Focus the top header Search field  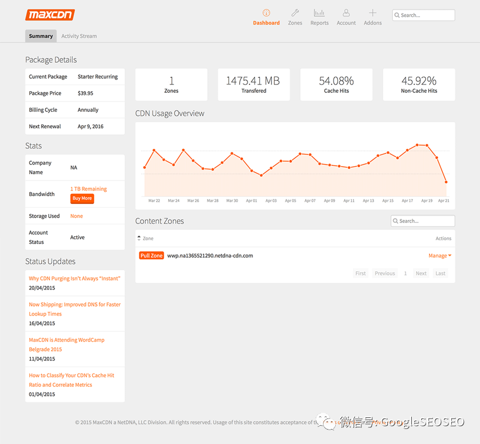pos(423,15)
